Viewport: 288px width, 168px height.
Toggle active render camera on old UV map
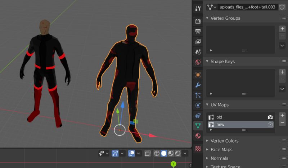click(x=270, y=117)
